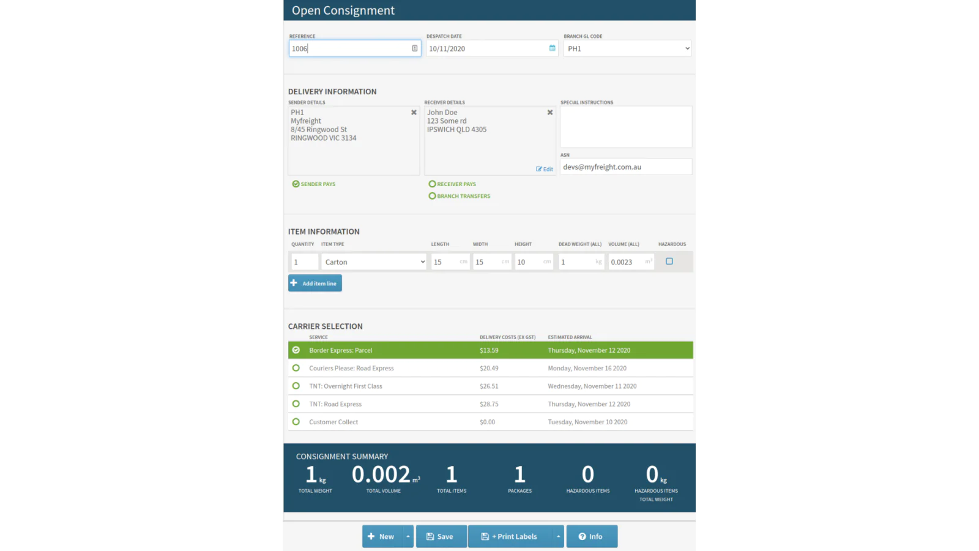
Task: Click Thursday, November 12 2020 for Border Express
Action: pos(589,350)
